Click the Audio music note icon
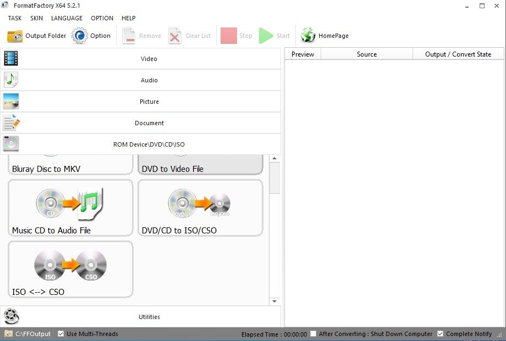The width and height of the screenshot is (506, 341). point(11,80)
